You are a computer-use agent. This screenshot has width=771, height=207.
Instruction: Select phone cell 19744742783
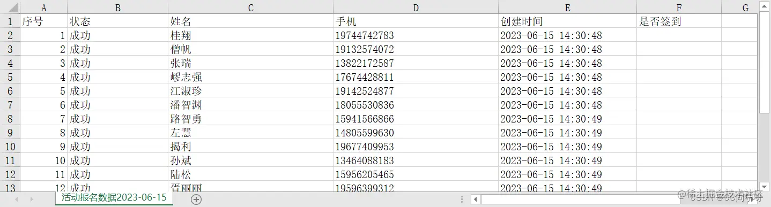(416, 35)
